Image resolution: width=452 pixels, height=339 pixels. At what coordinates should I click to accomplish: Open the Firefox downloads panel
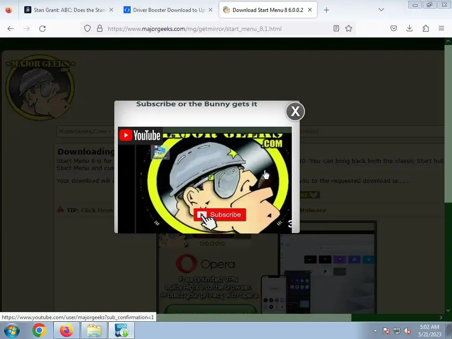pyautogui.click(x=409, y=28)
